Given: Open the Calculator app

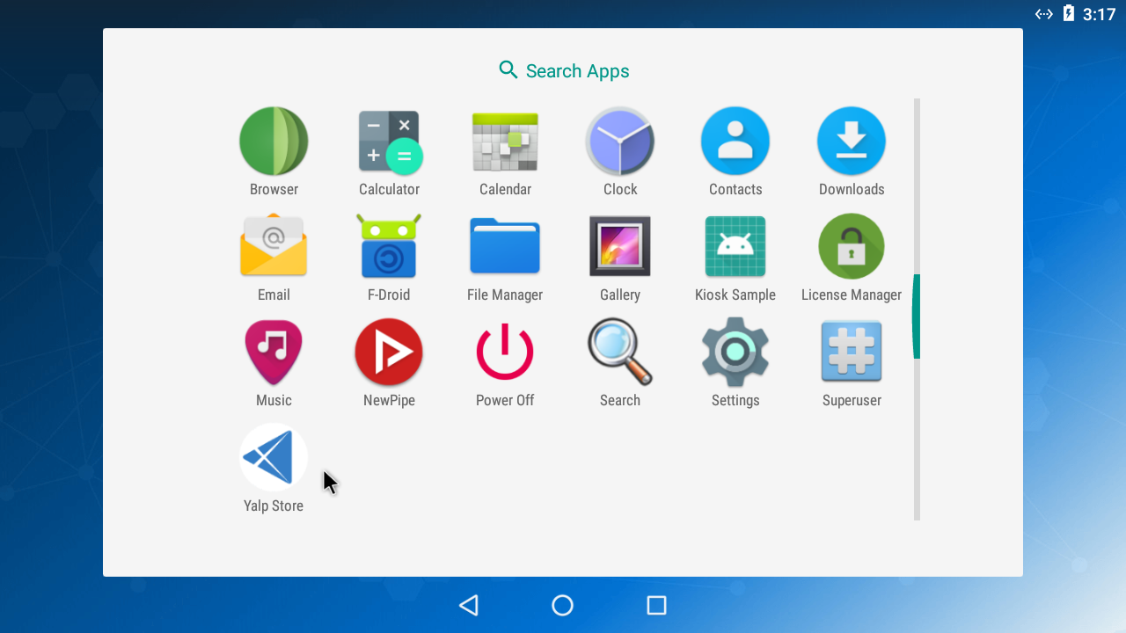Looking at the screenshot, I should click(x=389, y=141).
